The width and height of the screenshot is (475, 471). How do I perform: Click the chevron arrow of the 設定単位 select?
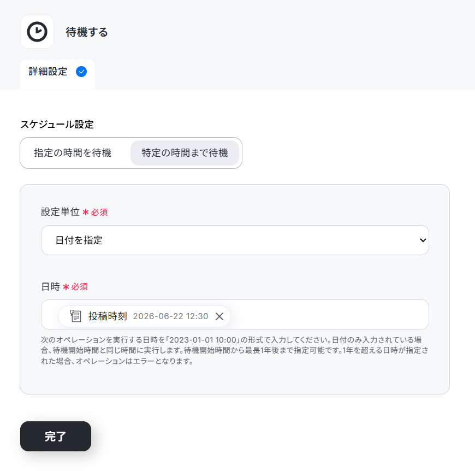point(423,240)
